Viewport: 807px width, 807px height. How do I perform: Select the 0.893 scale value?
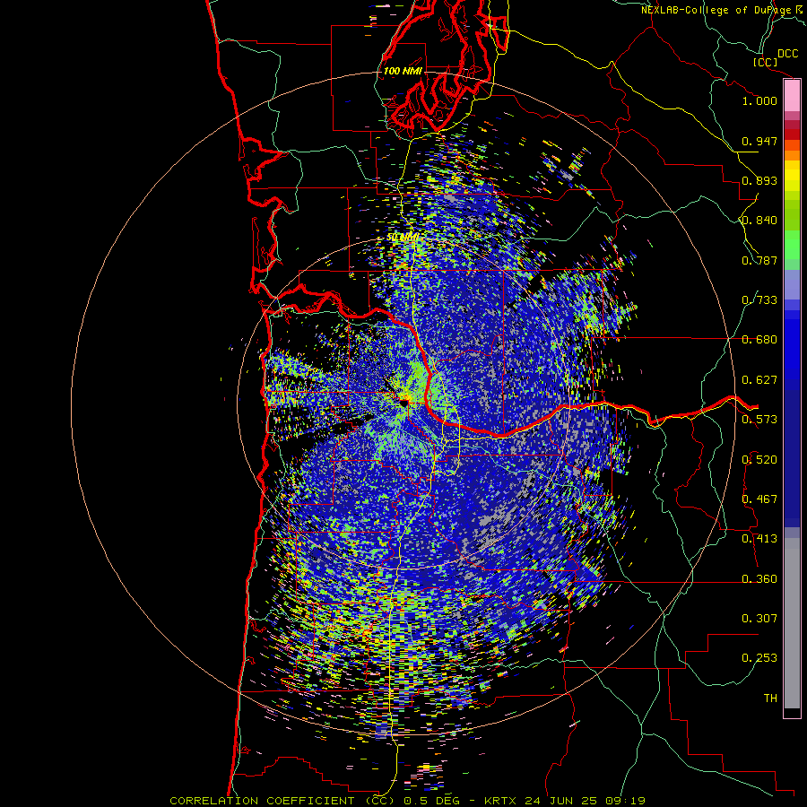(759, 180)
